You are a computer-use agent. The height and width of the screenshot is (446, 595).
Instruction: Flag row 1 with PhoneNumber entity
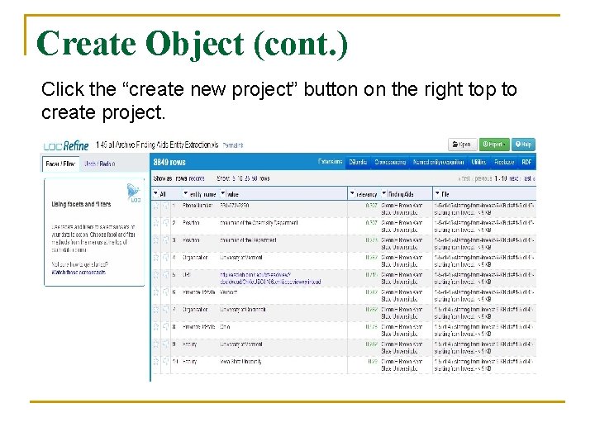[x=165, y=206]
